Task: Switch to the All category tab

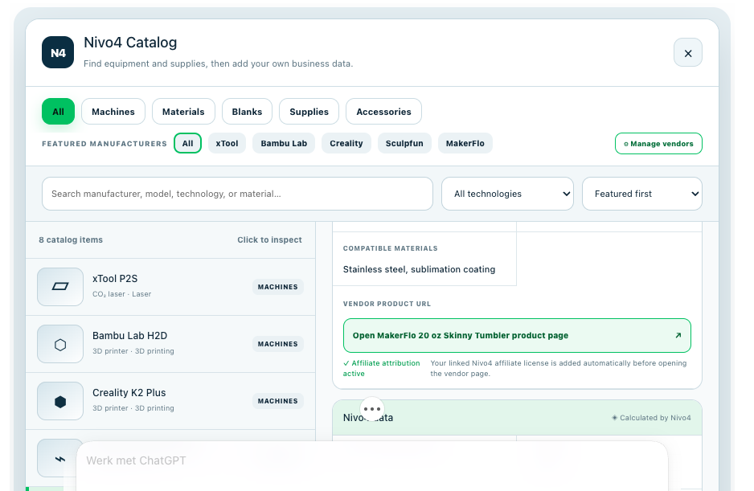Action: click(x=58, y=112)
